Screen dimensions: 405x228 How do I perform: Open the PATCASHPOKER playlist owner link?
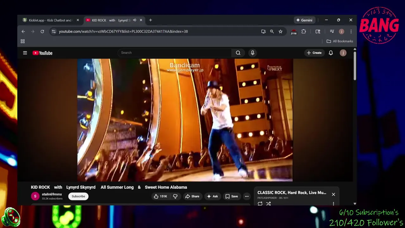point(267,198)
